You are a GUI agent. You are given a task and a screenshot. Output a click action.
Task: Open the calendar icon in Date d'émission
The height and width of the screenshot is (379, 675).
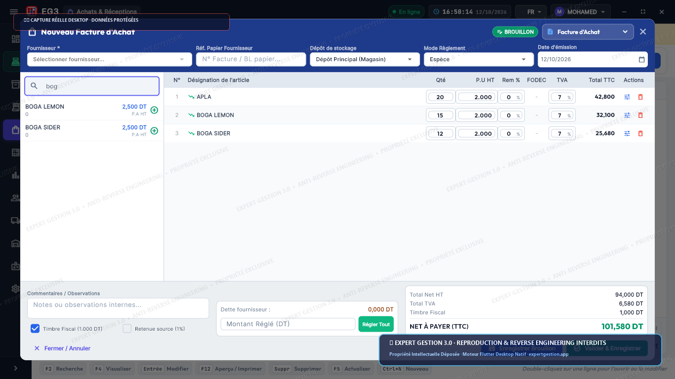pos(641,60)
